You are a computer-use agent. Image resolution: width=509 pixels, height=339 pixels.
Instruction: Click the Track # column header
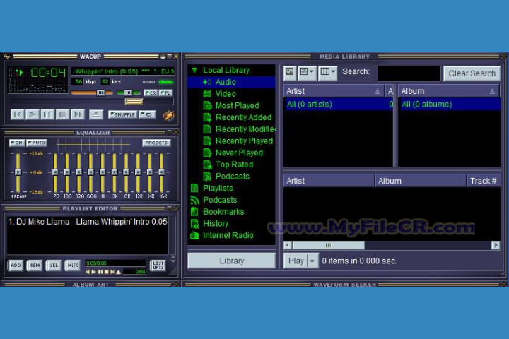pyautogui.click(x=484, y=181)
